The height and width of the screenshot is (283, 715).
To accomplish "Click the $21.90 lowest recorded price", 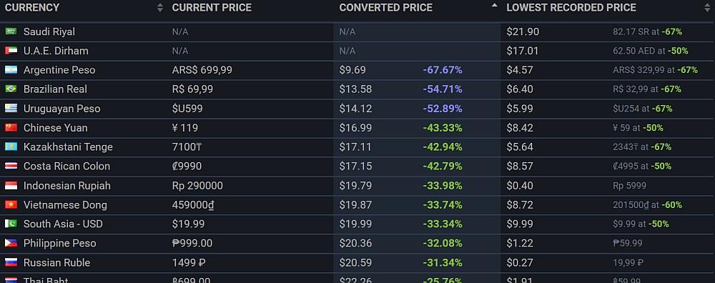I will (523, 31).
